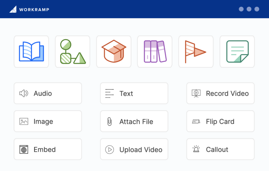
Task: Choose the Upload Video option
Action: click(134, 149)
